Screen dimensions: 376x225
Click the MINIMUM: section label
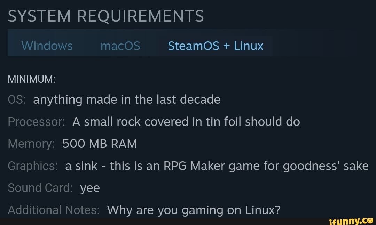(x=32, y=79)
